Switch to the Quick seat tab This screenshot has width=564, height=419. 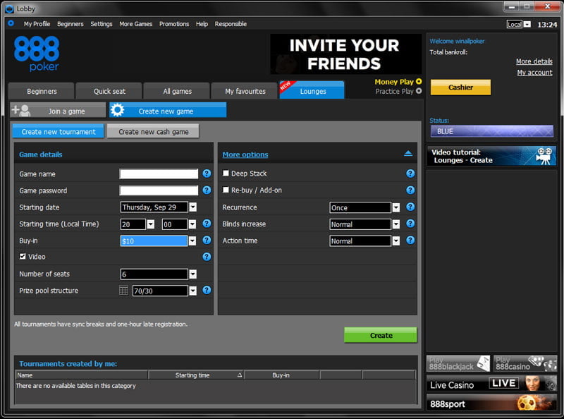point(109,91)
